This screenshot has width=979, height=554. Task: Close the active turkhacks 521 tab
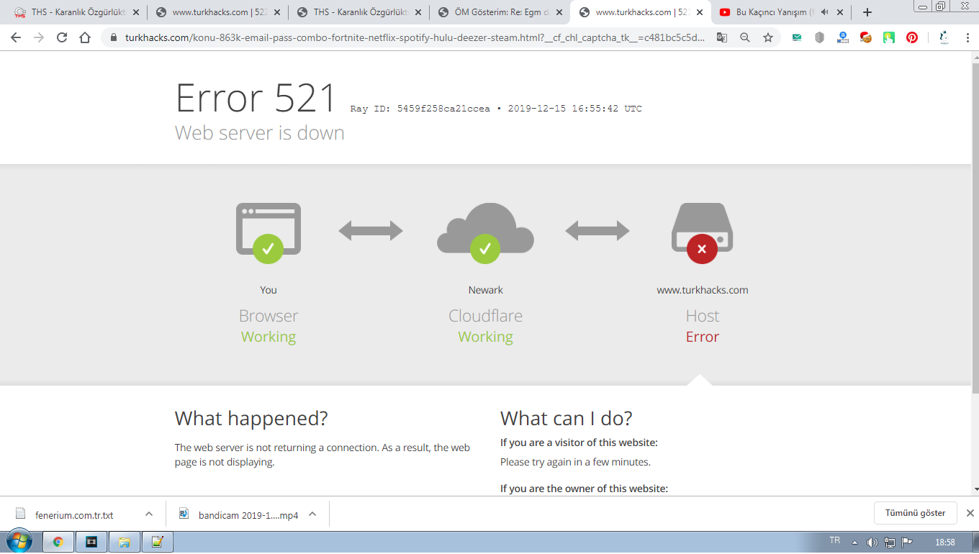click(699, 12)
